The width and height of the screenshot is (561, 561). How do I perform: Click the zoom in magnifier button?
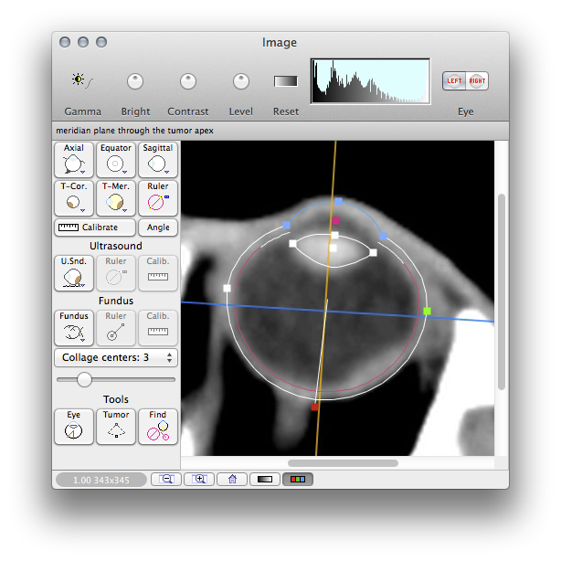click(199, 479)
